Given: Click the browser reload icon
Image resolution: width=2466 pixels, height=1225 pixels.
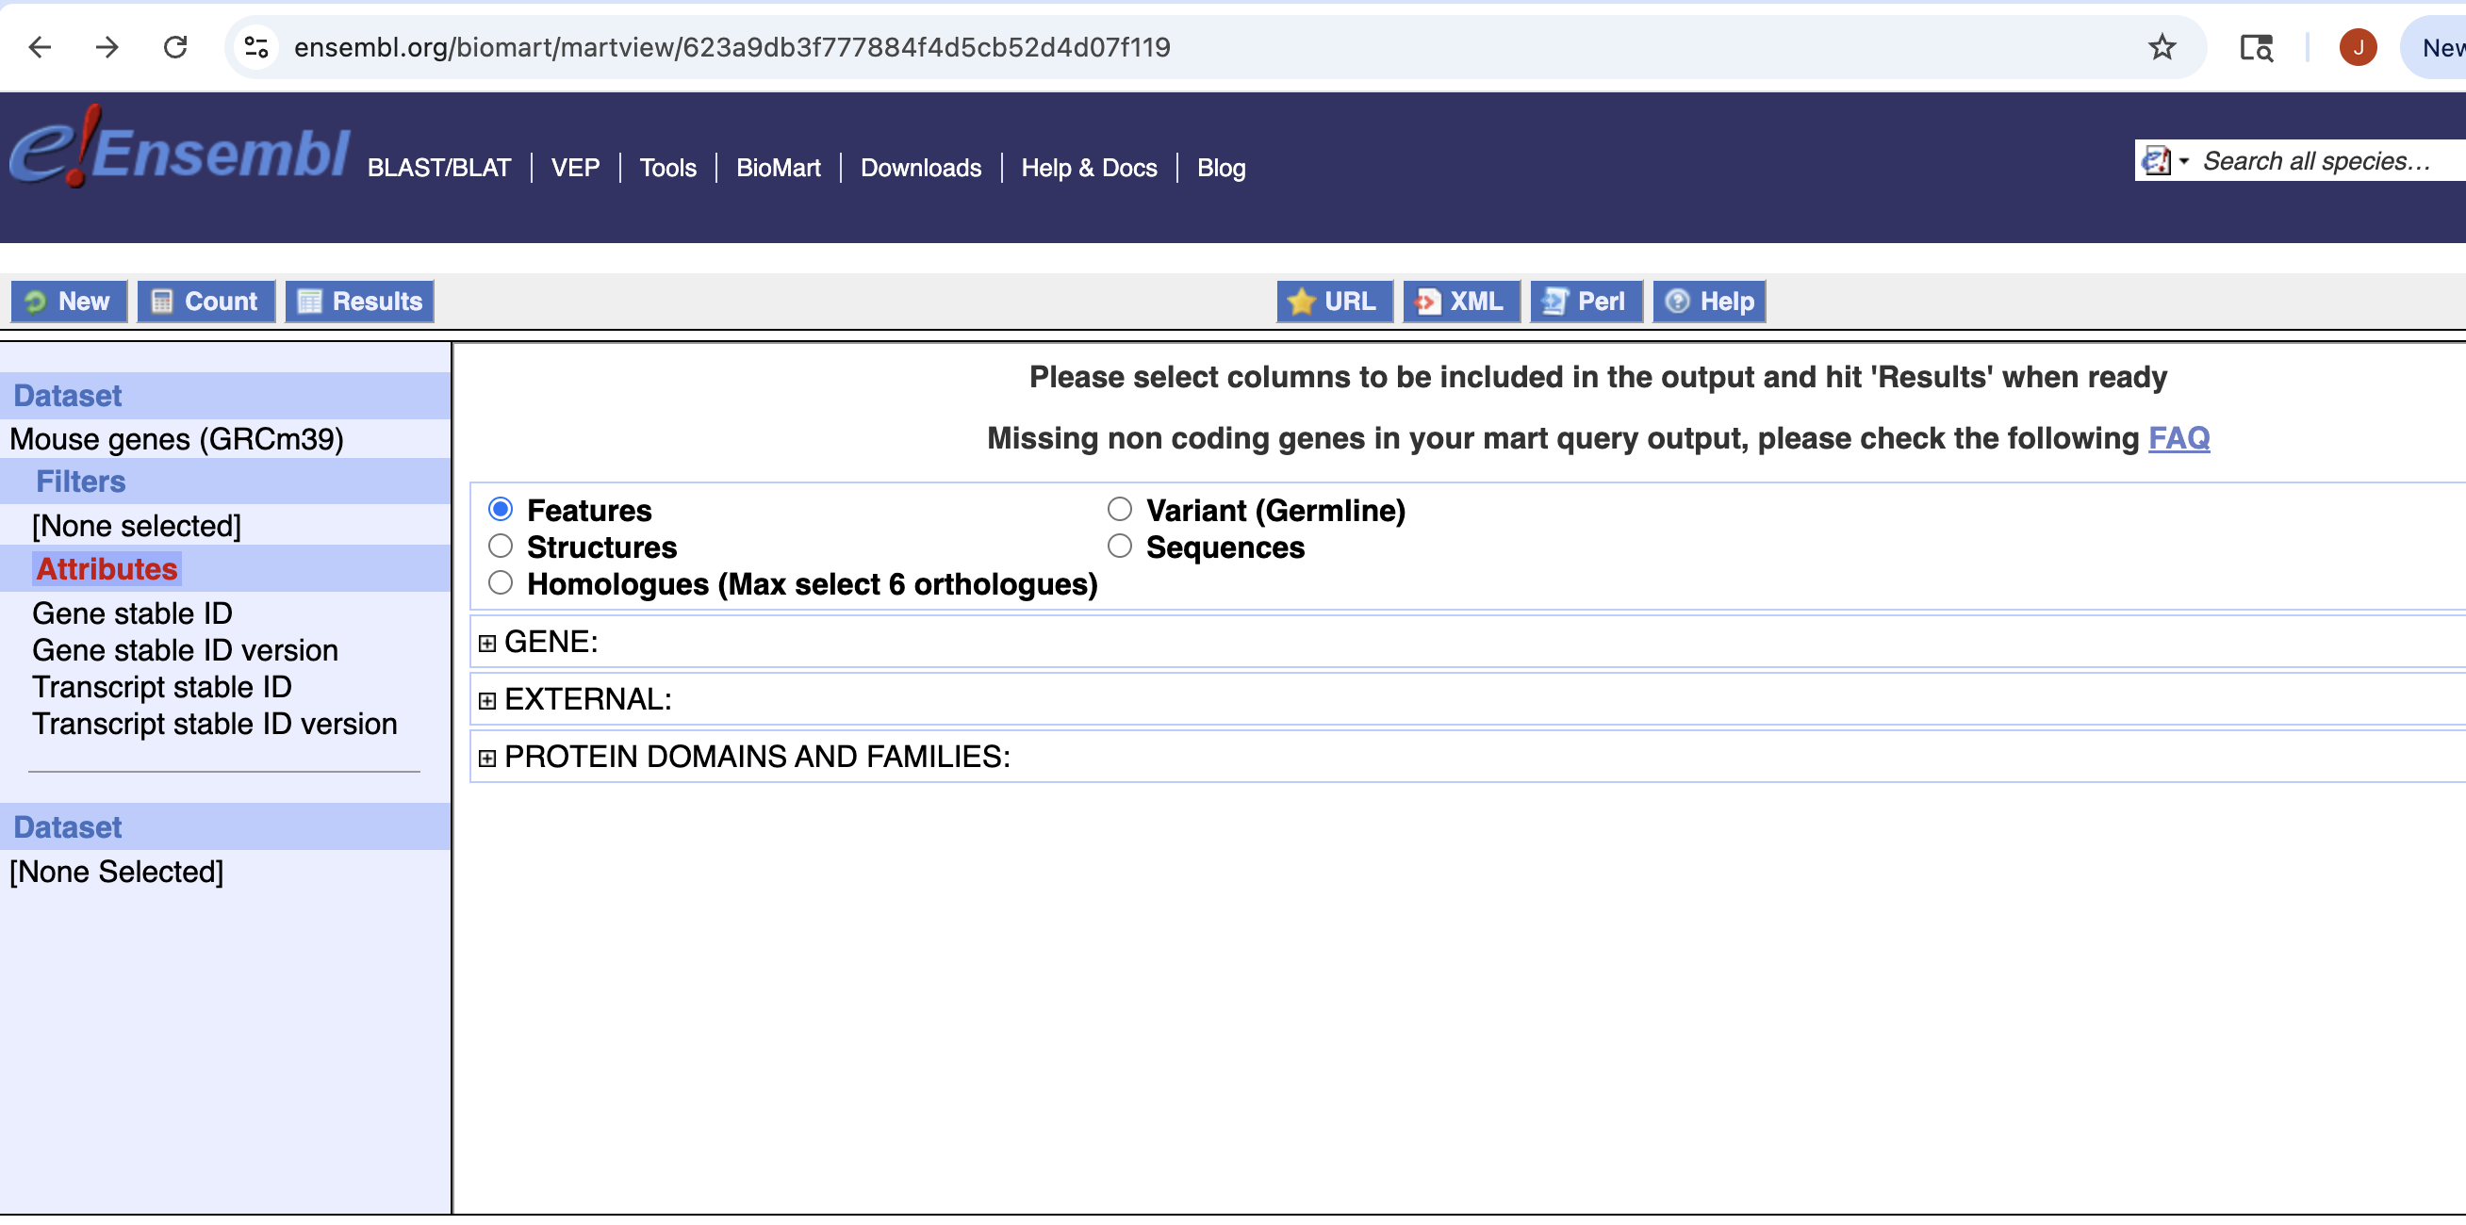Looking at the screenshot, I should point(175,47).
